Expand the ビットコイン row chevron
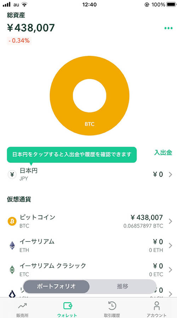The height and width of the screenshot is (318, 177). coord(171,221)
